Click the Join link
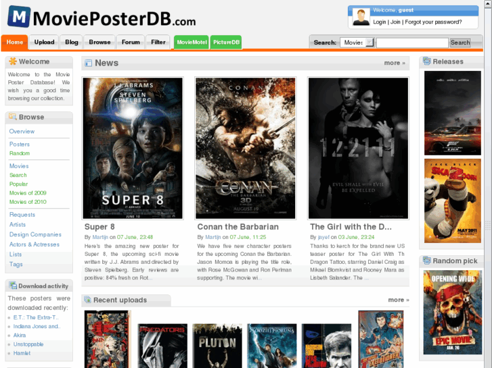Screen dimensions: 492x368 point(395,22)
